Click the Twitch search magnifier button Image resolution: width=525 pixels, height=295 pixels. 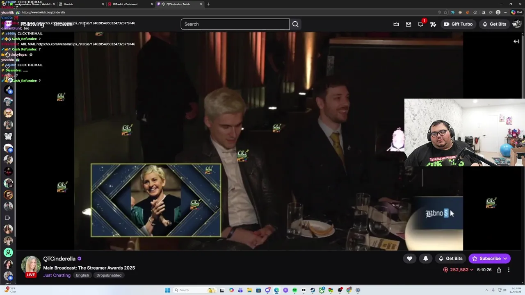(295, 24)
